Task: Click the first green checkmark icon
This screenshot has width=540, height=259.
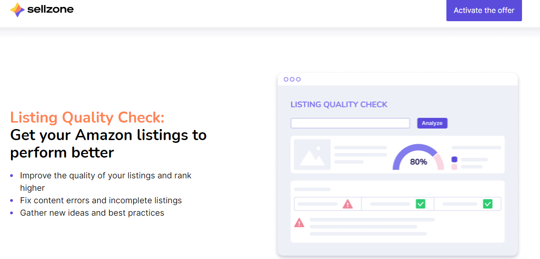Action: [x=421, y=204]
